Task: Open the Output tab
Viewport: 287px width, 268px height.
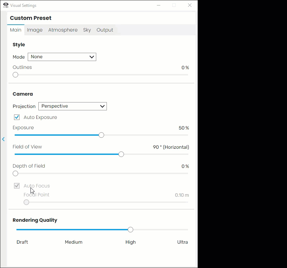Action: 105,30
